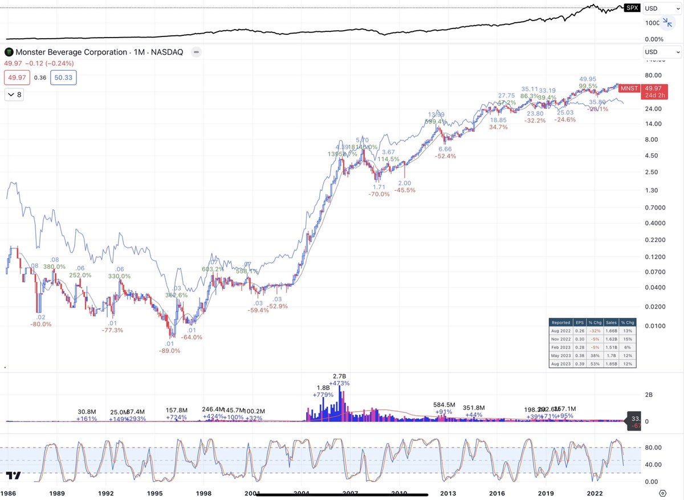The image size is (684, 500).
Task: Click the Reported table header
Action: click(x=561, y=322)
